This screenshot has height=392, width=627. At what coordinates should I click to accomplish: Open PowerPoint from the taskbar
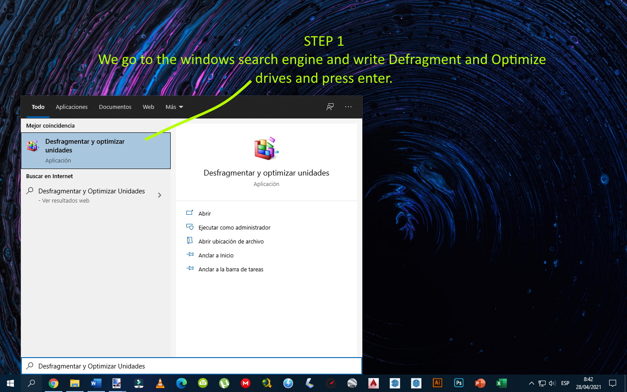480,383
